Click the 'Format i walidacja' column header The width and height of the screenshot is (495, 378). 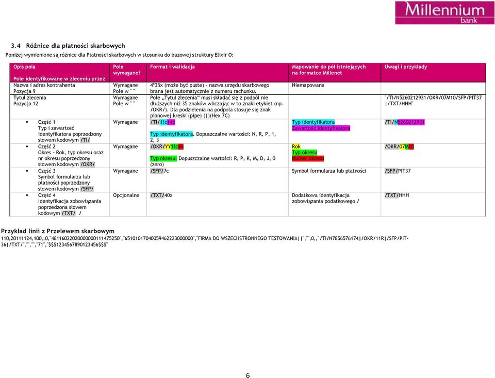(x=172, y=67)
